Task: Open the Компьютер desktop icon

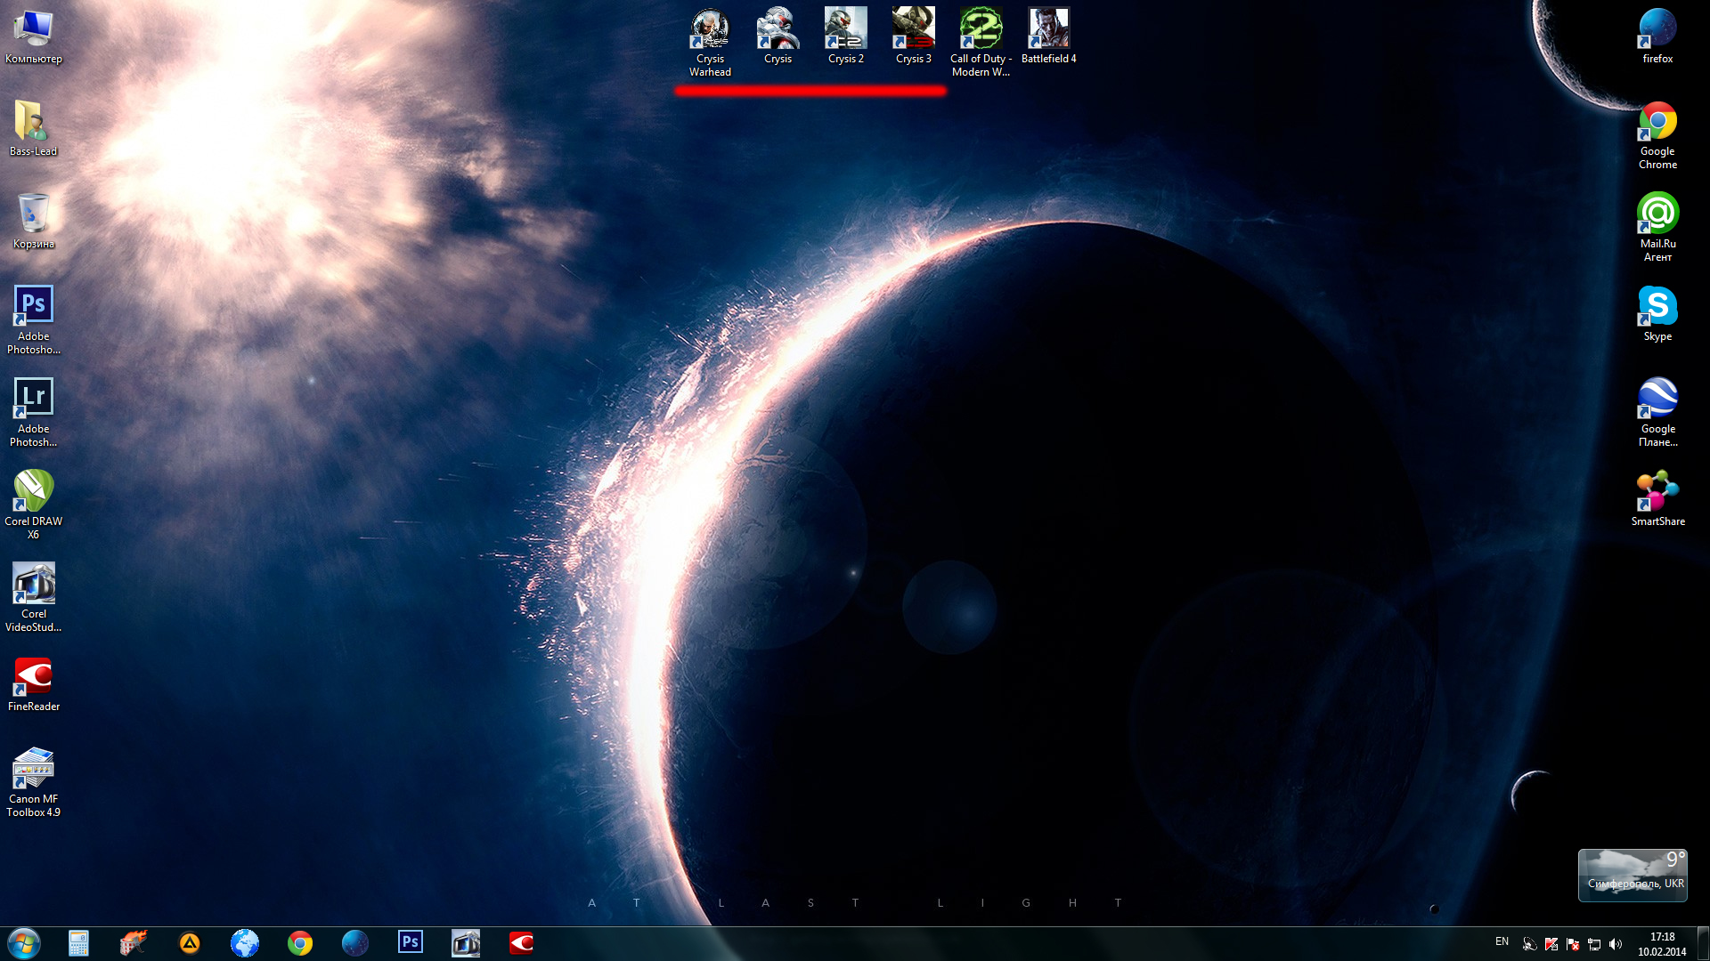Action: (33, 36)
